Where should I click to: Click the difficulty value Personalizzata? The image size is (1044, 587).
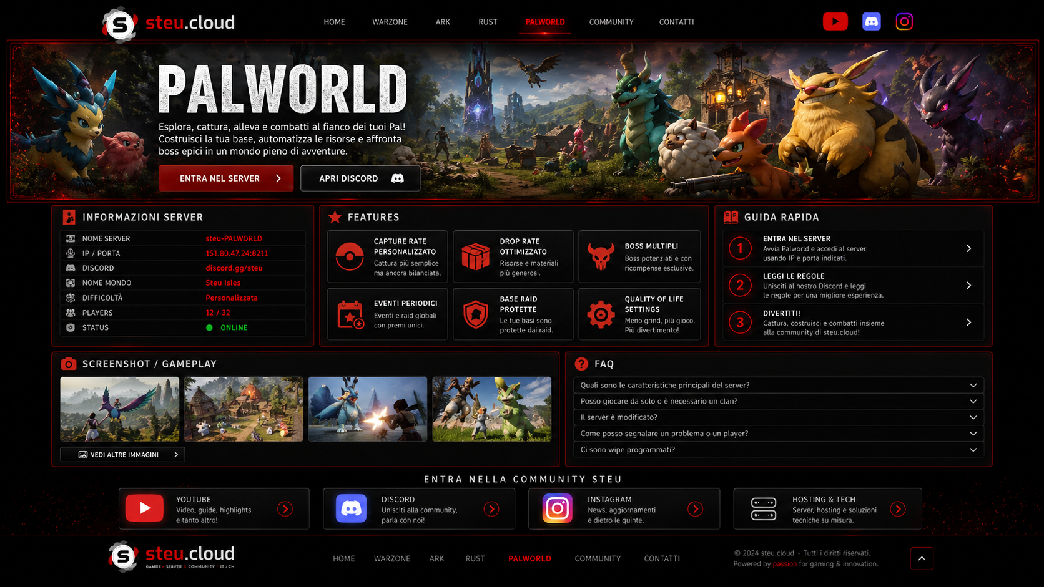pyautogui.click(x=232, y=298)
